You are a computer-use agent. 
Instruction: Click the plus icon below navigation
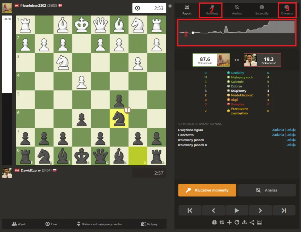click(229, 222)
